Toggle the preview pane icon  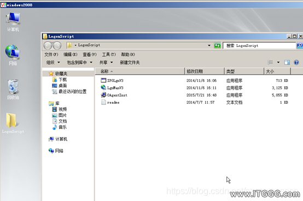[x=287, y=62]
